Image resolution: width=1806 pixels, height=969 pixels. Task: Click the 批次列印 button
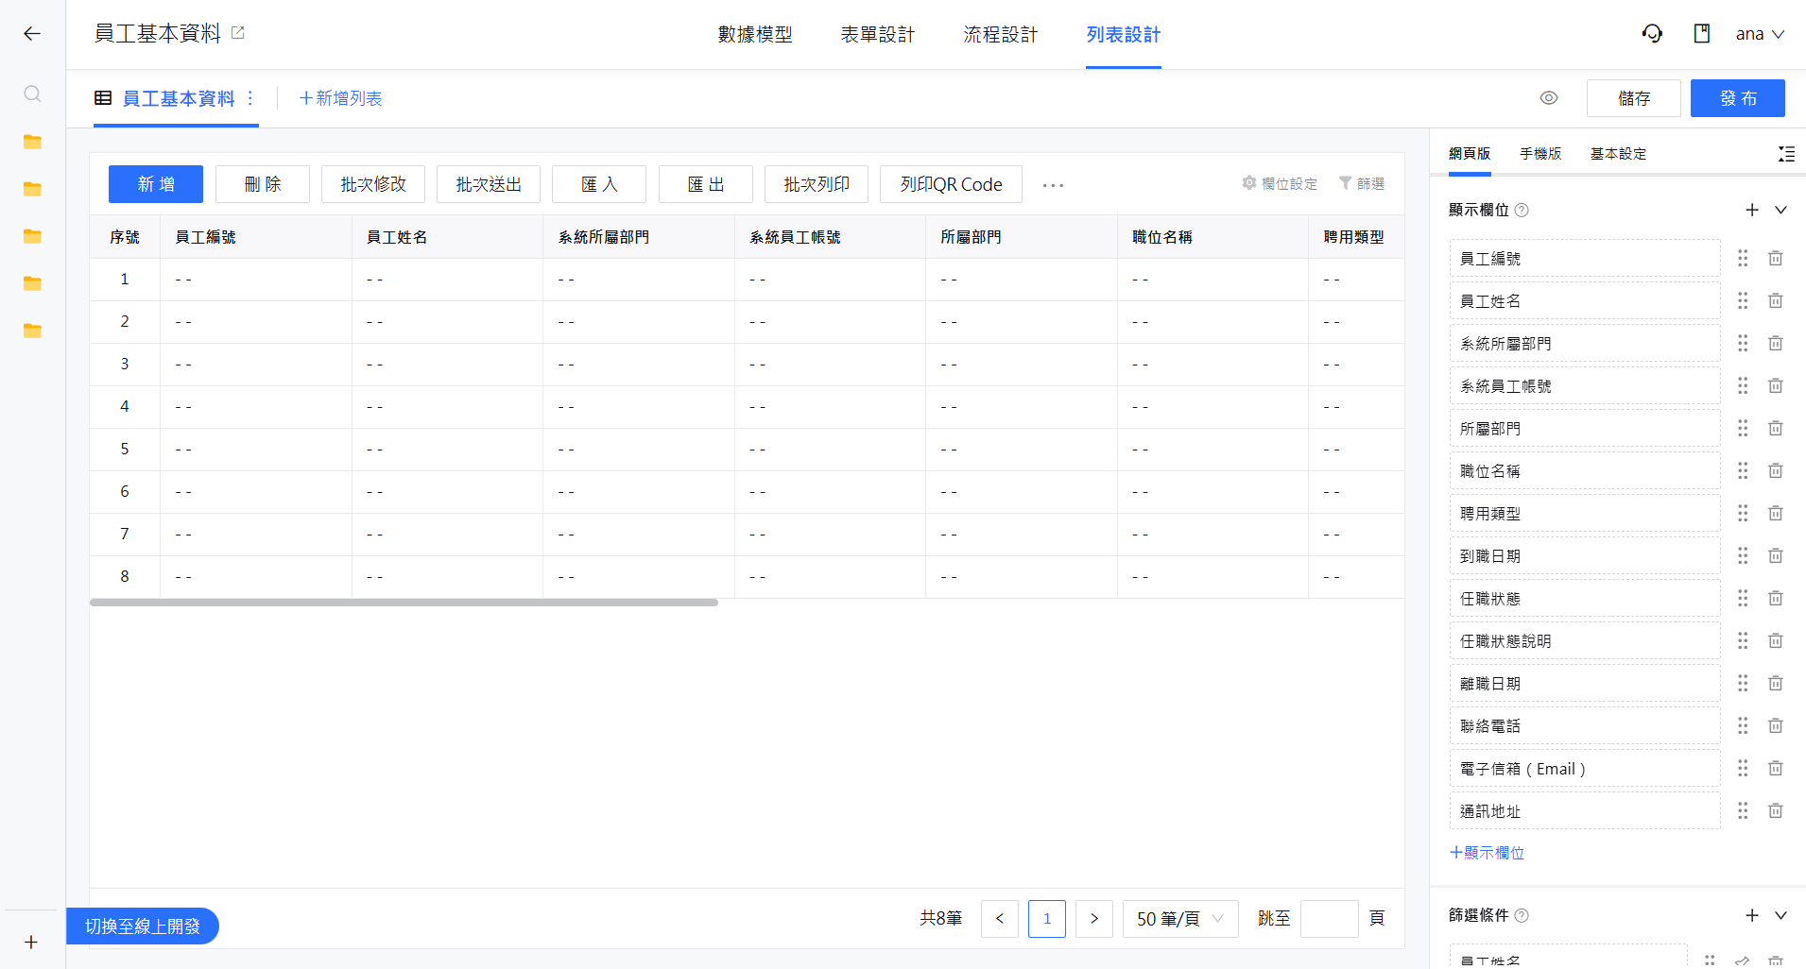click(817, 184)
